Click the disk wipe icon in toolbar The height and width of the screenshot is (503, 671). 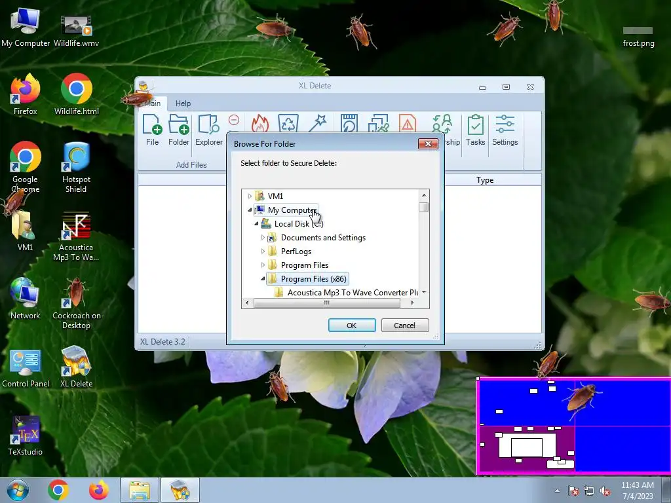[x=349, y=123]
